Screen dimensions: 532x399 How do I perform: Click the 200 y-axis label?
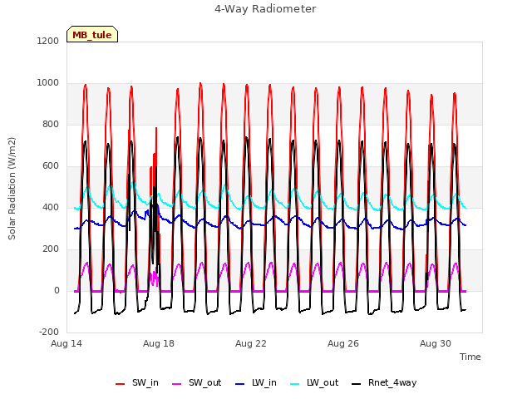(51, 249)
